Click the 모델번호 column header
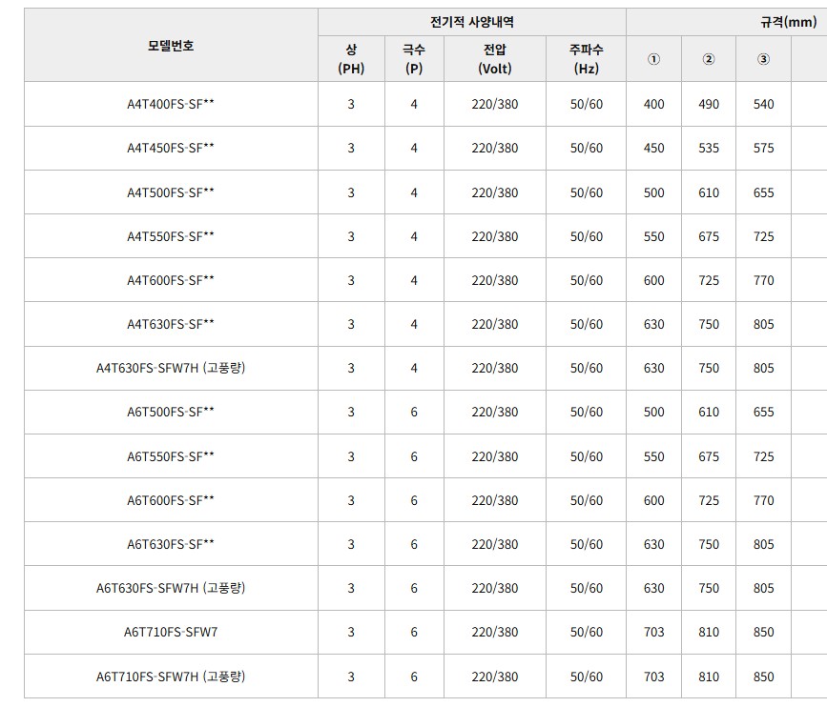Viewport: 827px width, 707px height. tap(171, 46)
